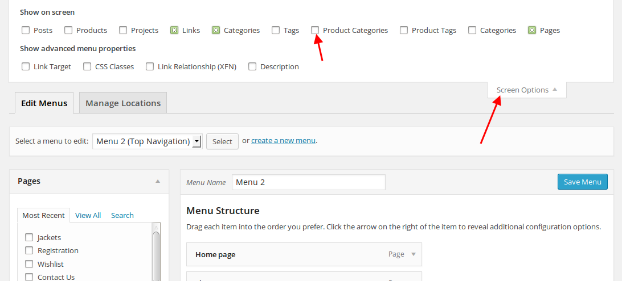Click the Show on screen label

point(47,12)
